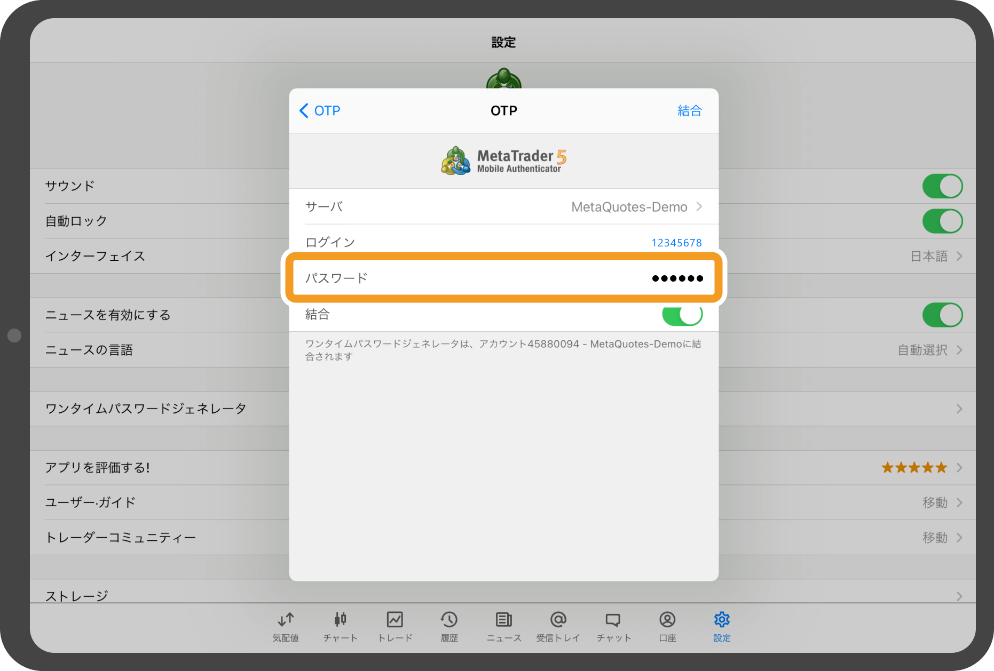Click the ユーザー·ガイド label

coord(90,502)
